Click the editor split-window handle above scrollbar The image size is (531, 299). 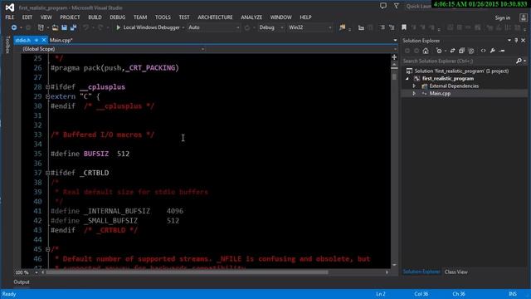(394, 57)
